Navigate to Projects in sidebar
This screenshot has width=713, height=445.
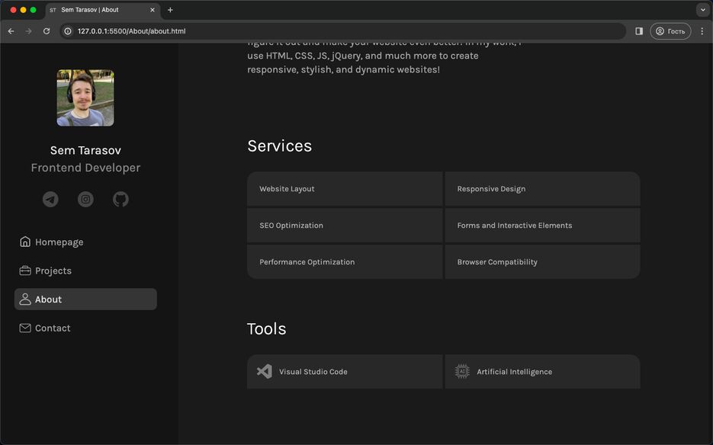(x=85, y=271)
